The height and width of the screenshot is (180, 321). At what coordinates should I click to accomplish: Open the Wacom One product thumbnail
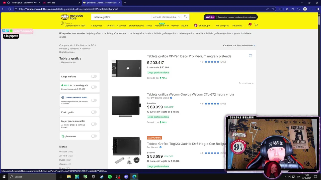126,106
